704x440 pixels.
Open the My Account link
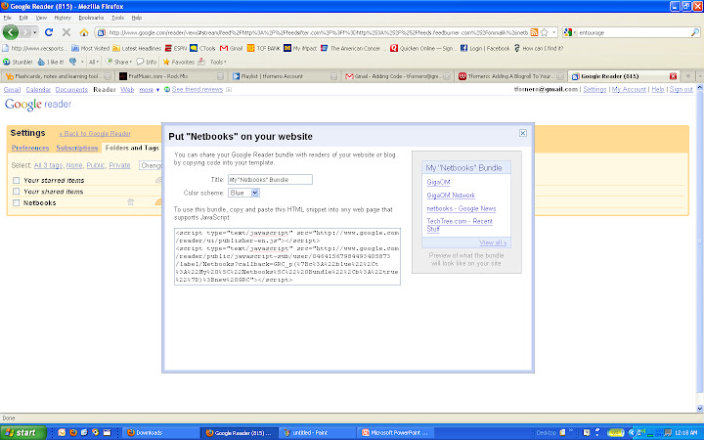click(629, 89)
